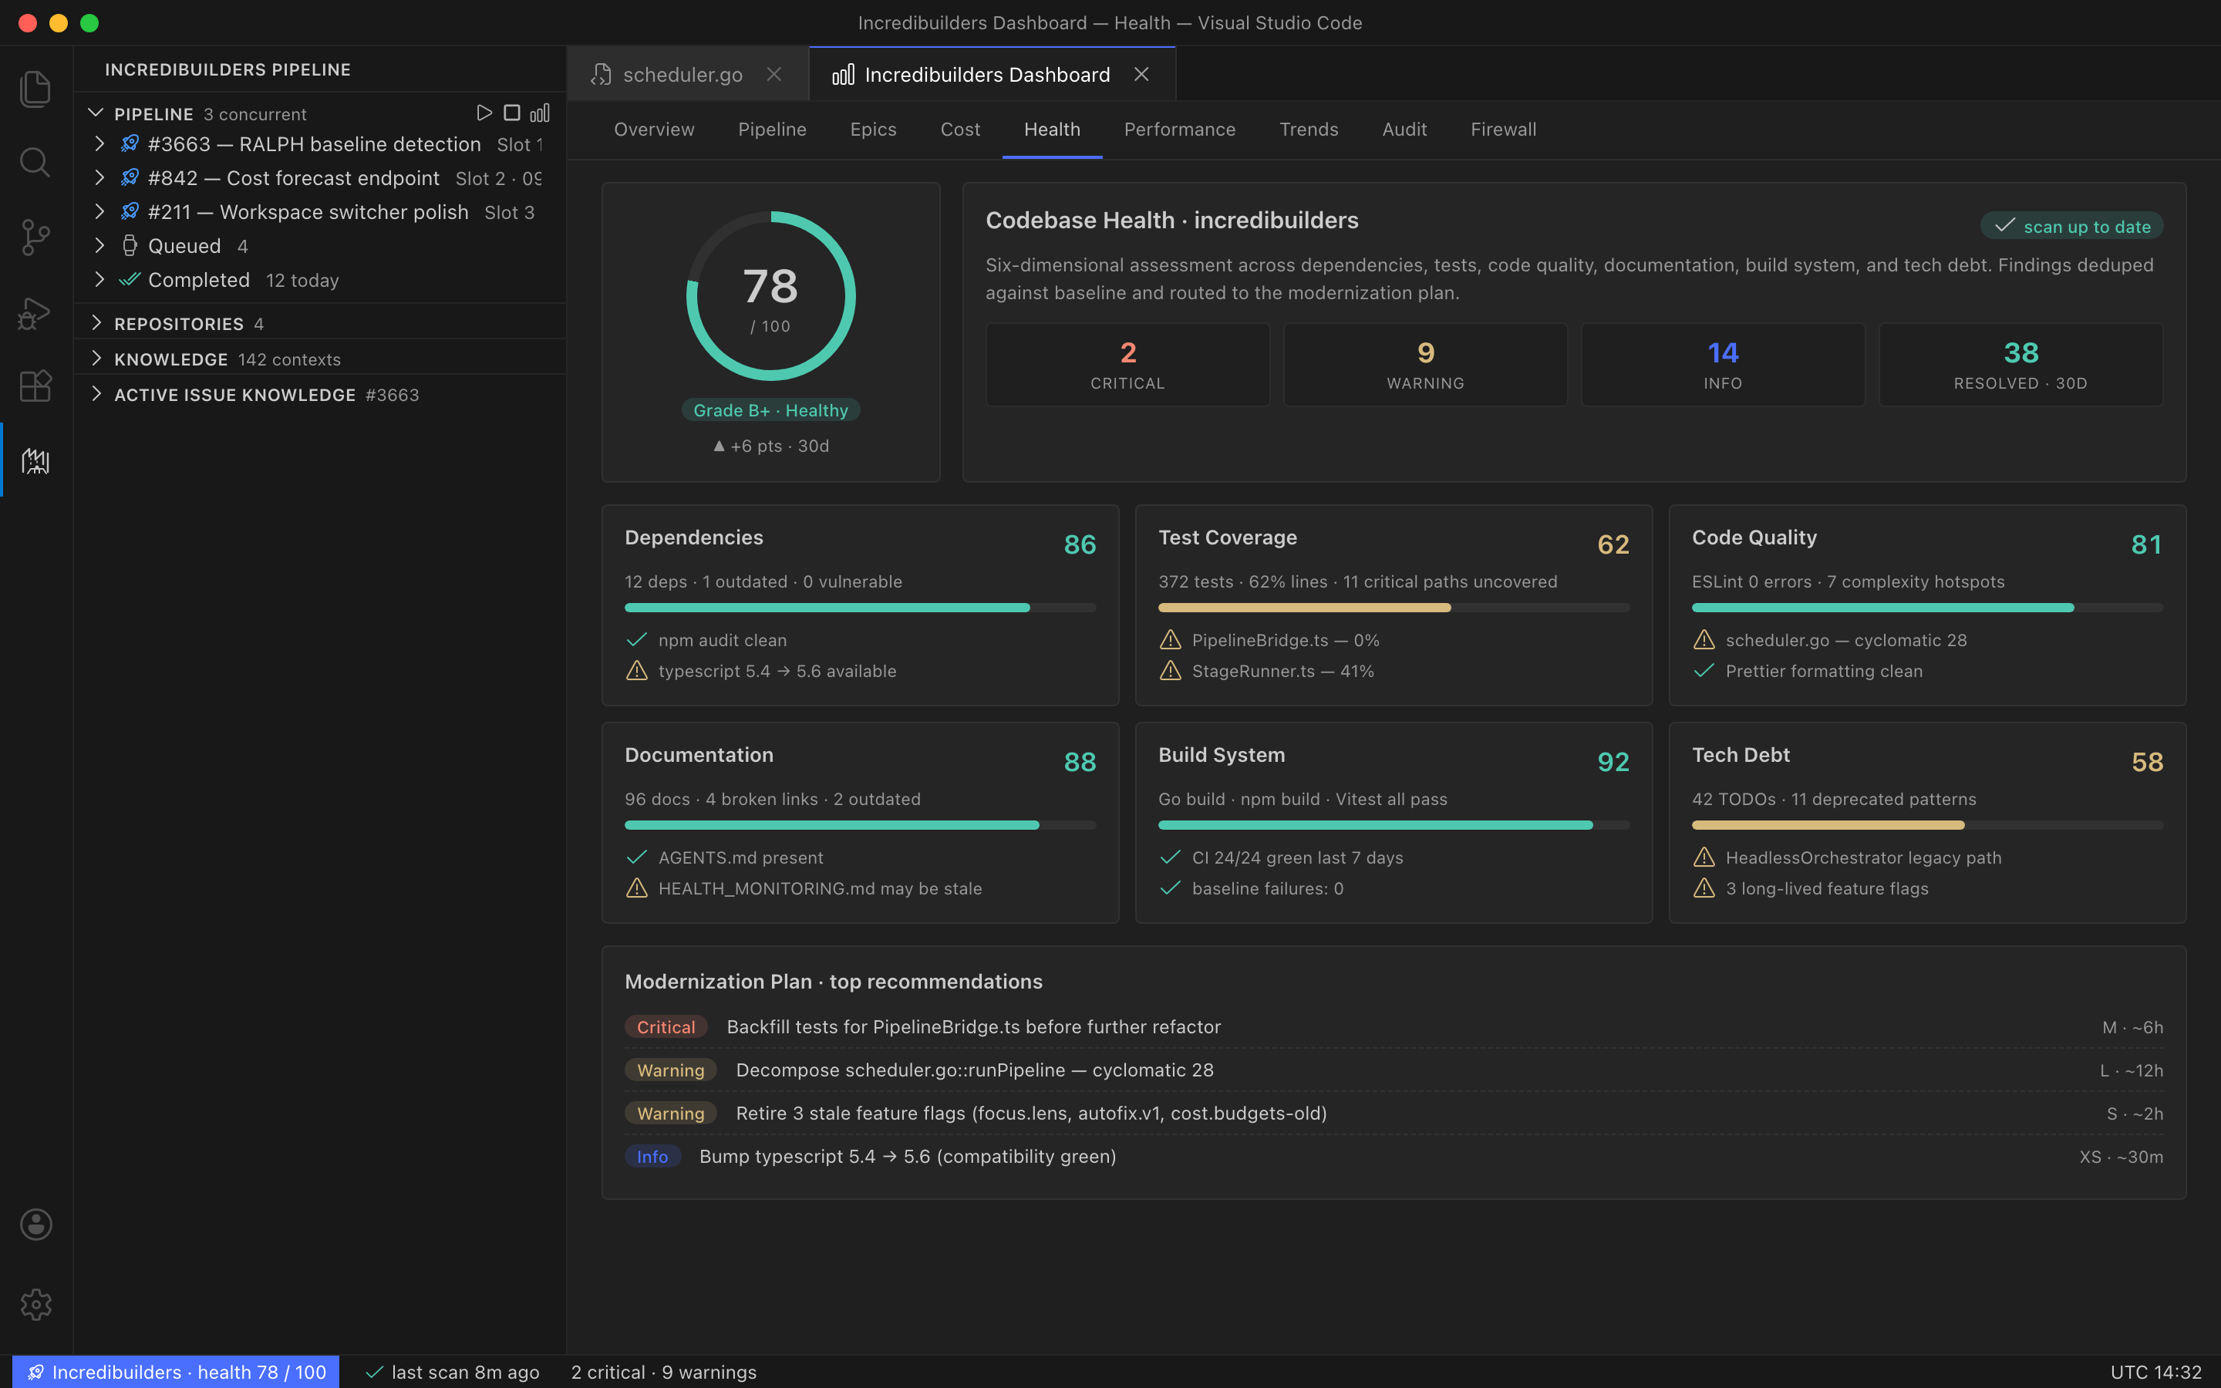The image size is (2221, 1388).
Task: Click the 'scan up to date' badge
Action: pyautogui.click(x=2071, y=226)
